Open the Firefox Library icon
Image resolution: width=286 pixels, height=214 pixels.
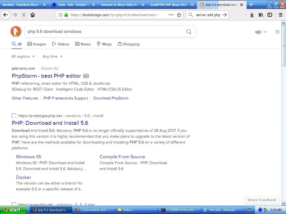[x=261, y=15]
